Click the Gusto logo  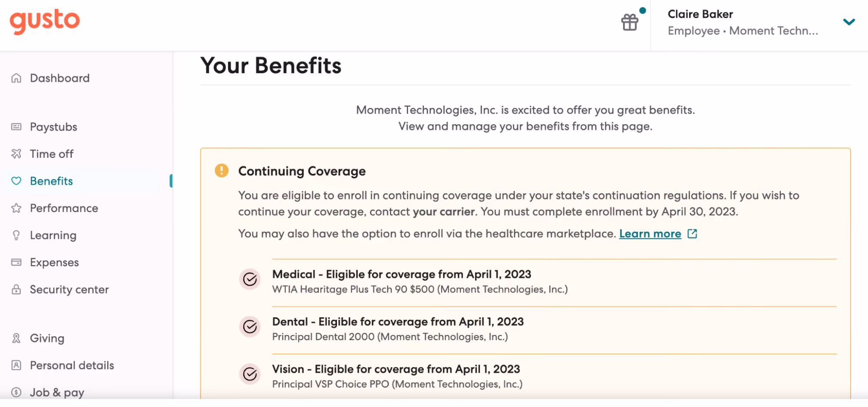(45, 21)
